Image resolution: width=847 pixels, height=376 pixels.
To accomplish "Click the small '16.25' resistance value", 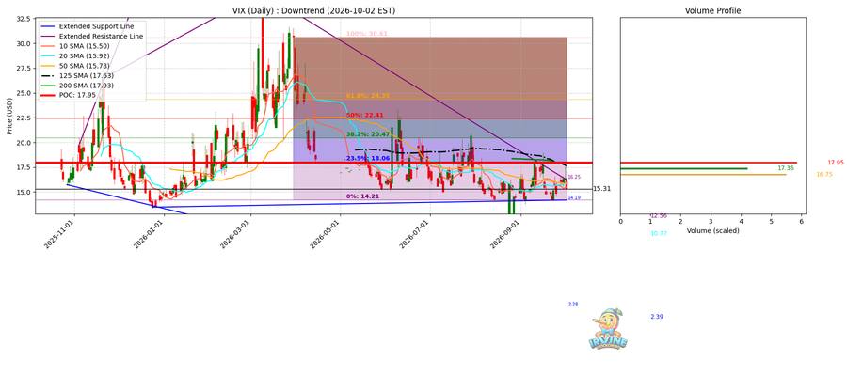I will [574, 177].
